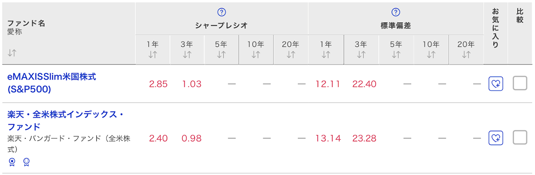
Task: Sort standard deviation 1年 column
Action: pos(326,55)
